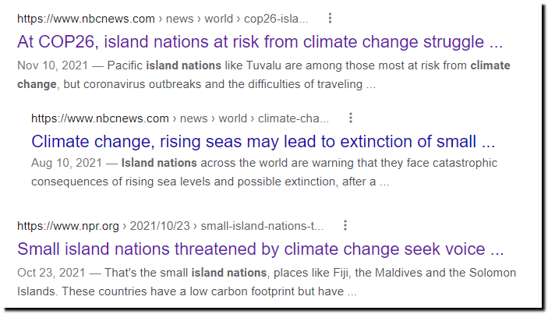The width and height of the screenshot is (548, 314).
Task: Click the www.npr.org domain text
Action: [68, 226]
